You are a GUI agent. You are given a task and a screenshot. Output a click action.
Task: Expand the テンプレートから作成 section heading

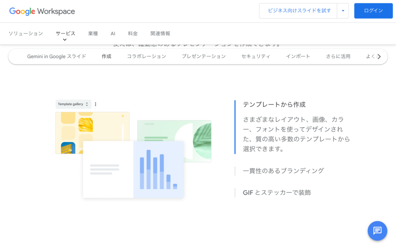pyautogui.click(x=274, y=104)
